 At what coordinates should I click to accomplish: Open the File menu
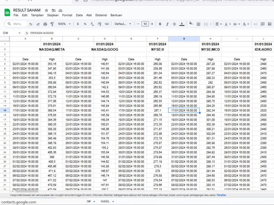pyautogui.click(x=16, y=15)
